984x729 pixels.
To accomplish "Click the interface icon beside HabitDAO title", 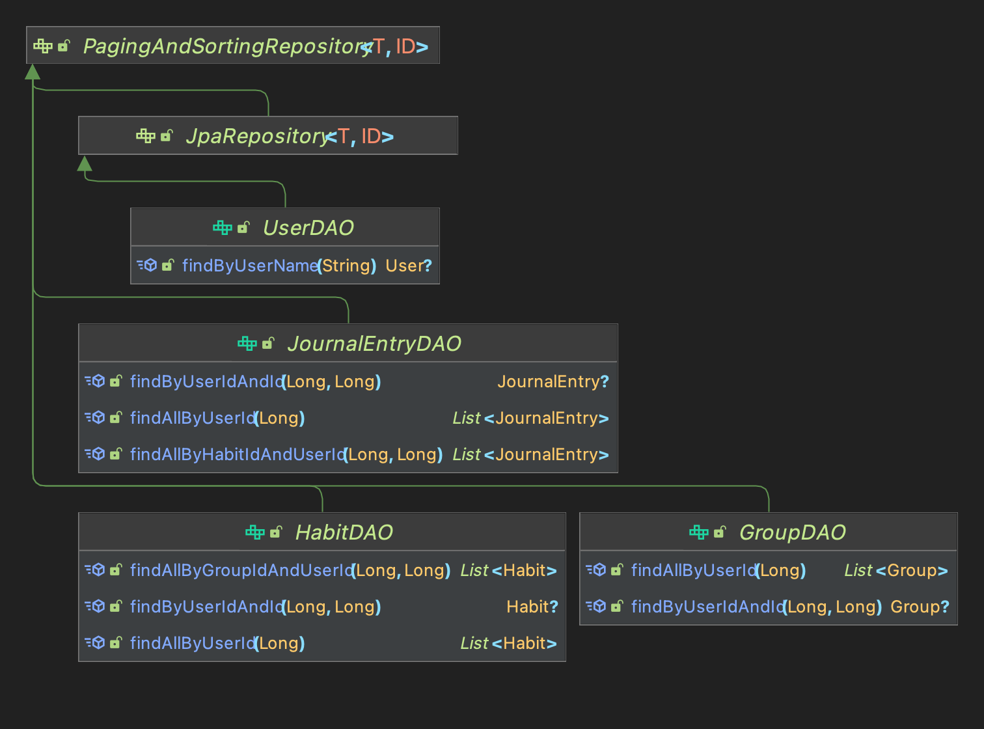I will [x=255, y=532].
